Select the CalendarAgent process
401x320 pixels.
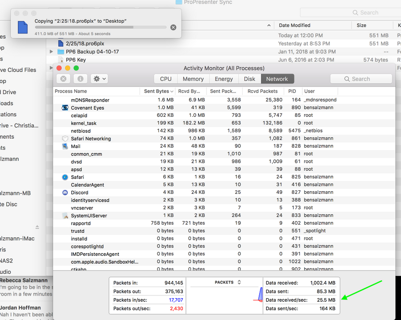pos(224,185)
